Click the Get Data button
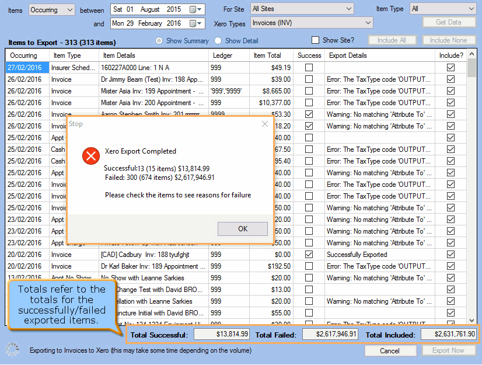482x365 pixels. (449, 22)
